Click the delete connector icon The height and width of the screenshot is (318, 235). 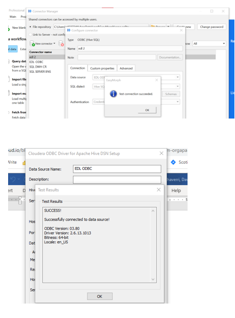[61, 43]
